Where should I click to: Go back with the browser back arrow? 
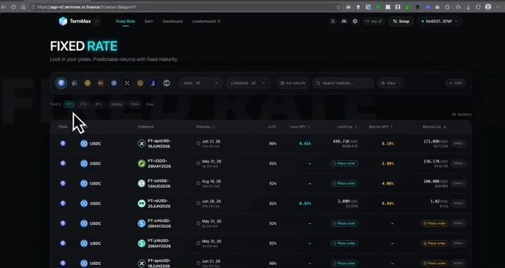4,7
